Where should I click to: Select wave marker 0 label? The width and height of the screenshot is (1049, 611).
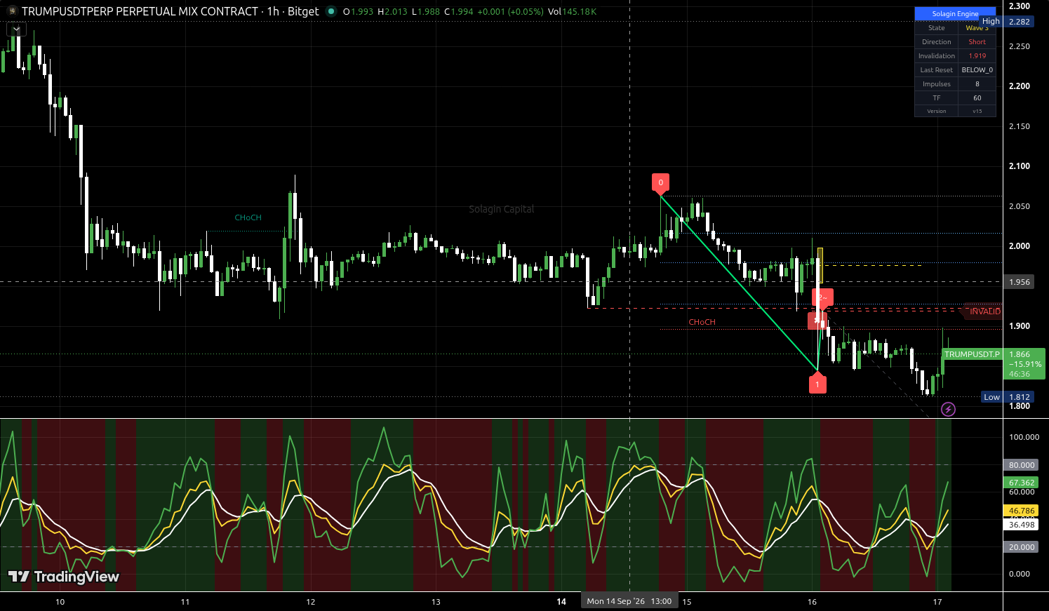(660, 182)
